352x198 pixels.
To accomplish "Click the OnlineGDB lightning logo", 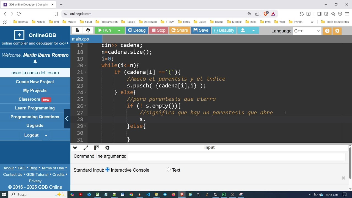I will coord(19,35).
